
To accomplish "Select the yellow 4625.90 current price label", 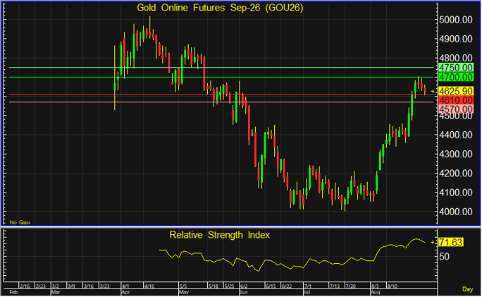I will tap(455, 91).
